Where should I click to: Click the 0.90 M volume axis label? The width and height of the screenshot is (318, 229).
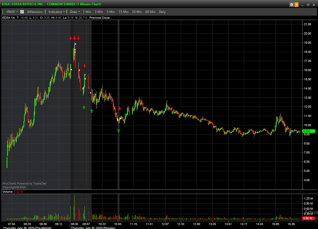(x=308, y=203)
